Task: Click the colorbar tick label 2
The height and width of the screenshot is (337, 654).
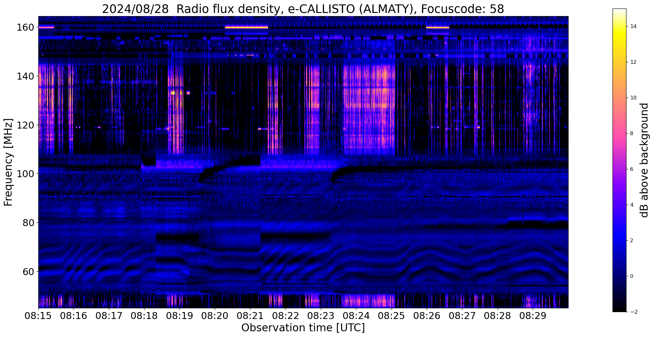Action: tap(632, 241)
